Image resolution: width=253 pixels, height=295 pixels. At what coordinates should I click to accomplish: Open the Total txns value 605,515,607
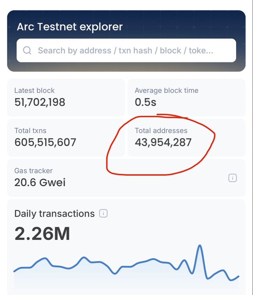coord(45,142)
